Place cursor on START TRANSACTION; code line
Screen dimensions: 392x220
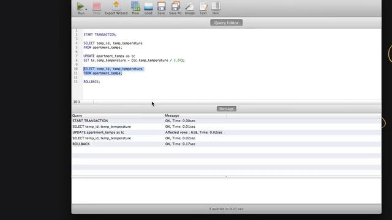(100, 34)
